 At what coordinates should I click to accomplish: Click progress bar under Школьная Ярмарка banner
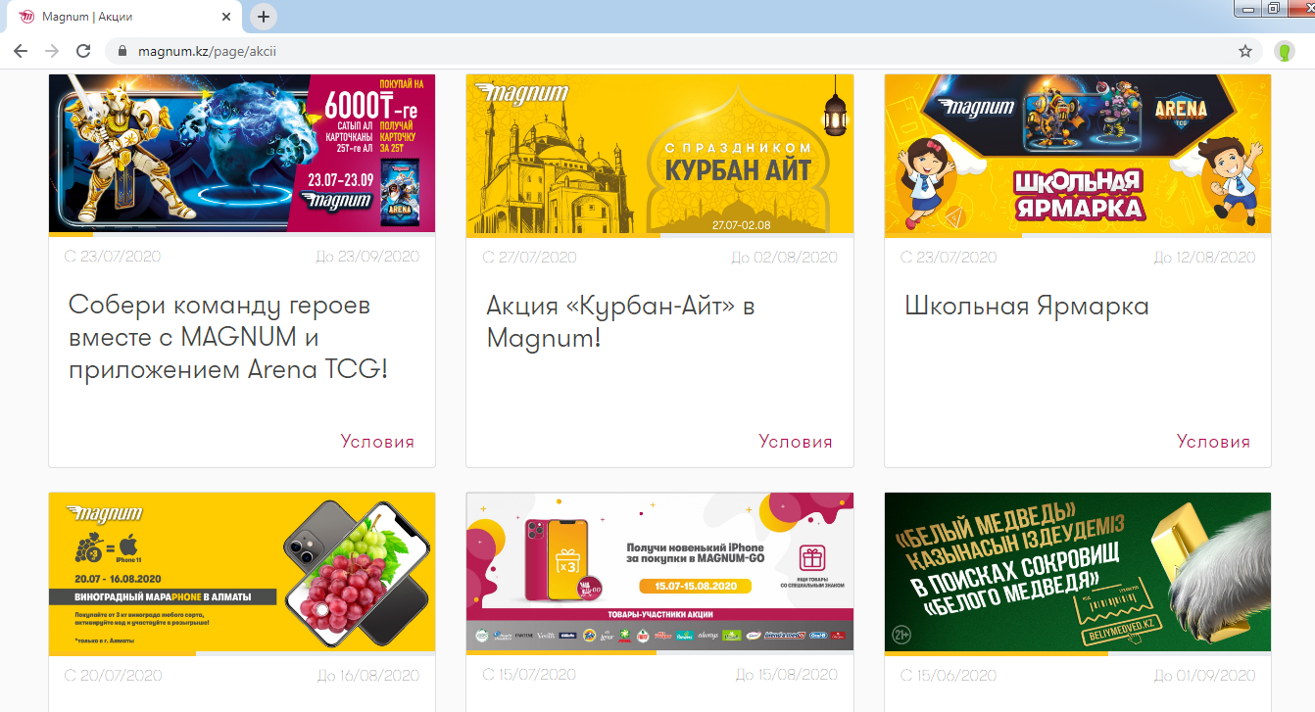point(1078,235)
